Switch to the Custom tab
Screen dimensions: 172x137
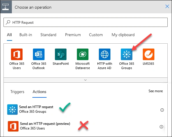(x=96, y=35)
